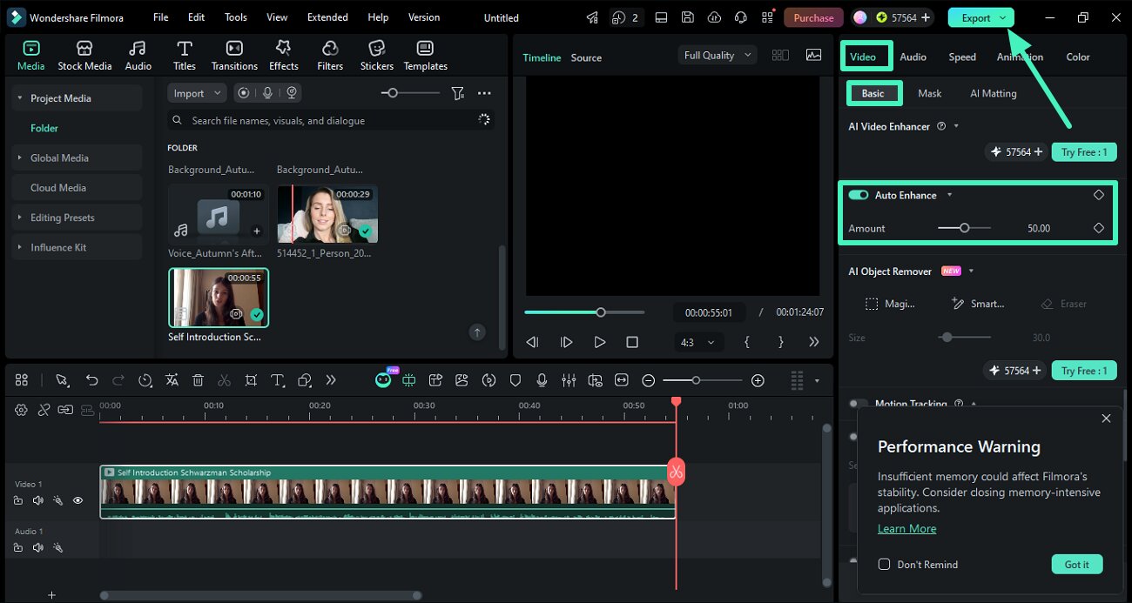
Task: Open the Extended menu
Action: pos(327,17)
